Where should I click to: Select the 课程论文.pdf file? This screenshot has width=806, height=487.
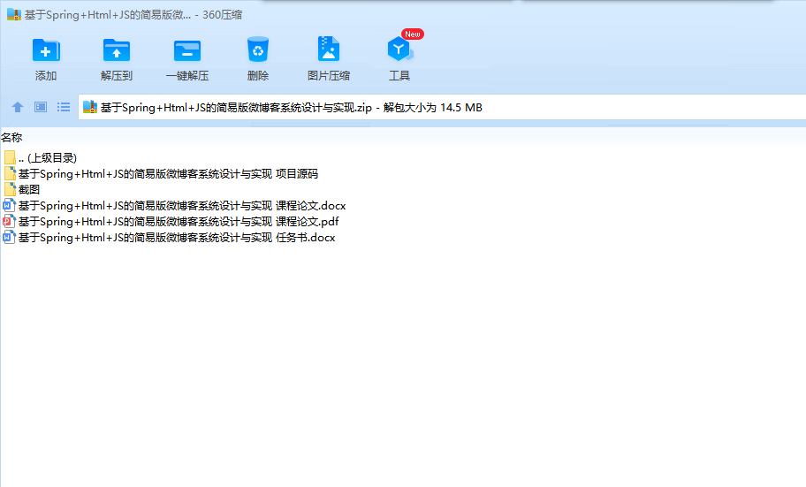pos(171,222)
